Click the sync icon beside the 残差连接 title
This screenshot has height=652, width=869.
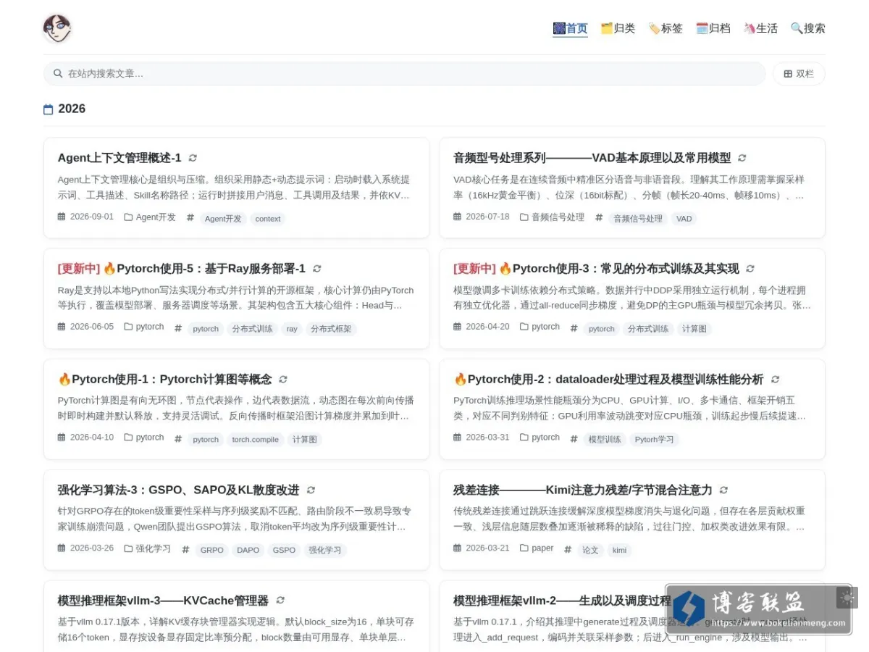pyautogui.click(x=723, y=490)
